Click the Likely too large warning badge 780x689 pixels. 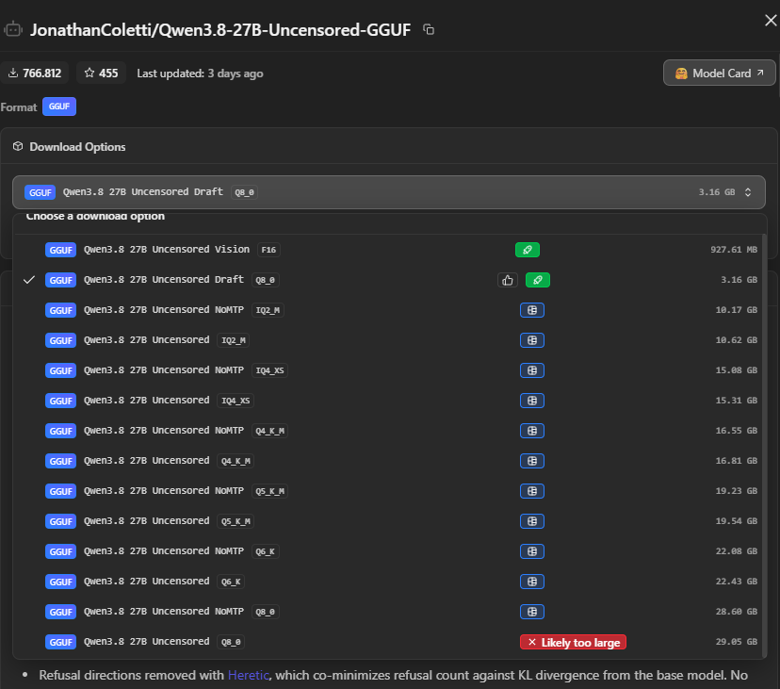click(573, 642)
